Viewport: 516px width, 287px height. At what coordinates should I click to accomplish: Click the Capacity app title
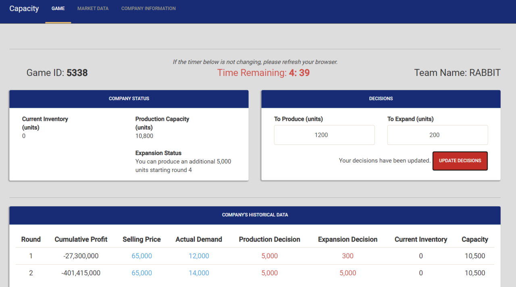coord(24,8)
